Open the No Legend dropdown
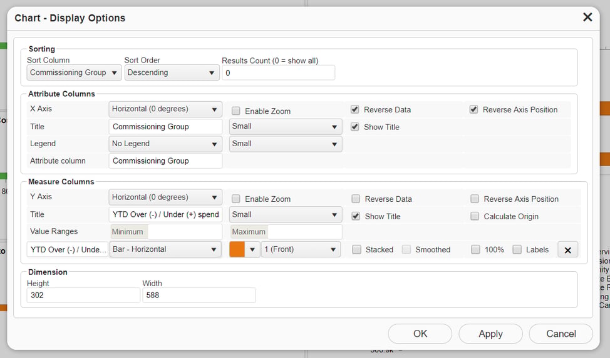Image resolution: width=610 pixels, height=358 pixels. pyautogui.click(x=165, y=144)
